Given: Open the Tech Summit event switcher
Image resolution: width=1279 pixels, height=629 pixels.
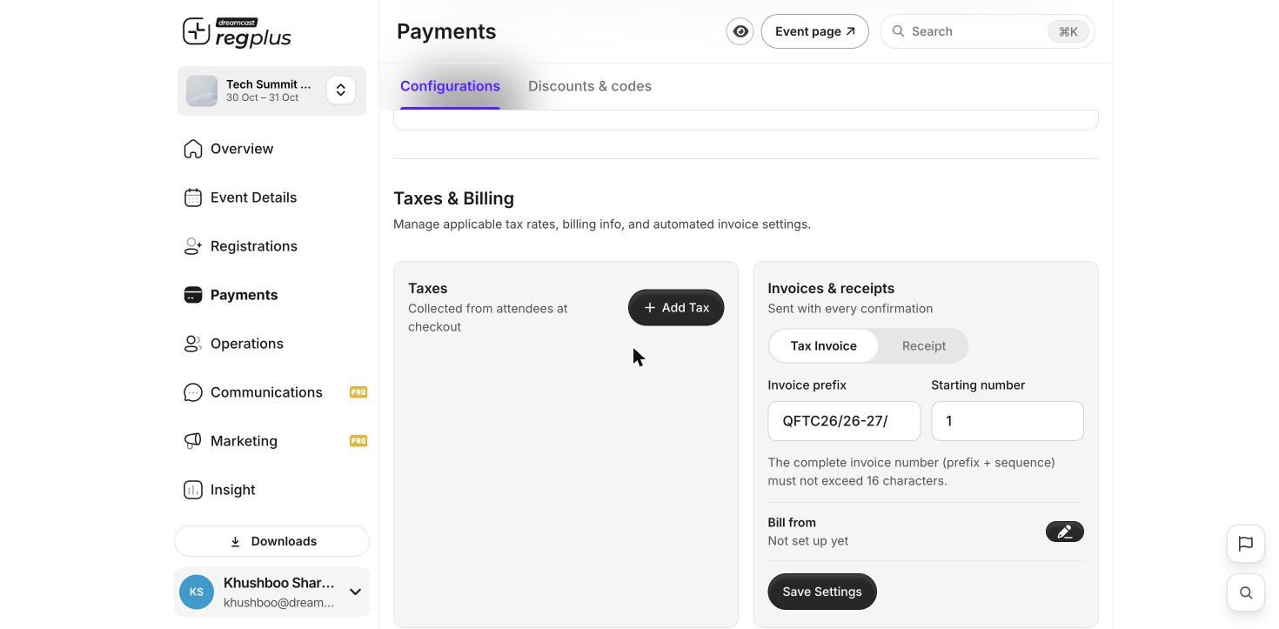Looking at the screenshot, I should [341, 90].
